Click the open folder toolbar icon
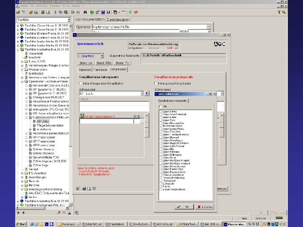Viewport: 303px width, 227px height. [x=18, y=12]
